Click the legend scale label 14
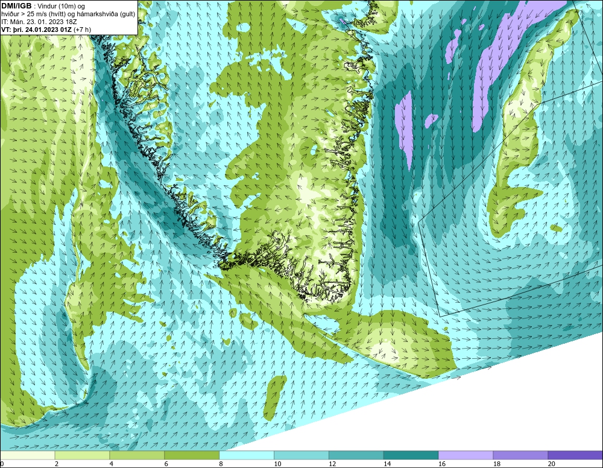Screen dimensions: 603x468 tap(387, 464)
